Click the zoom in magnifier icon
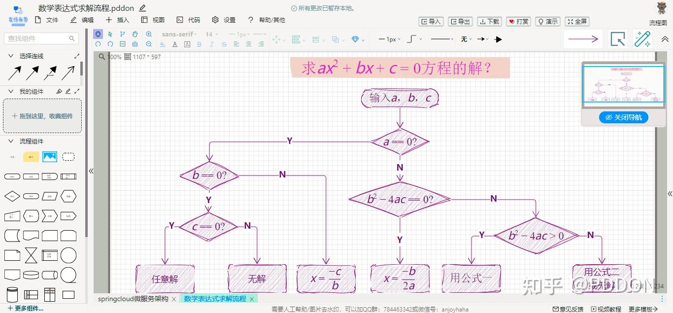 [x=149, y=34]
